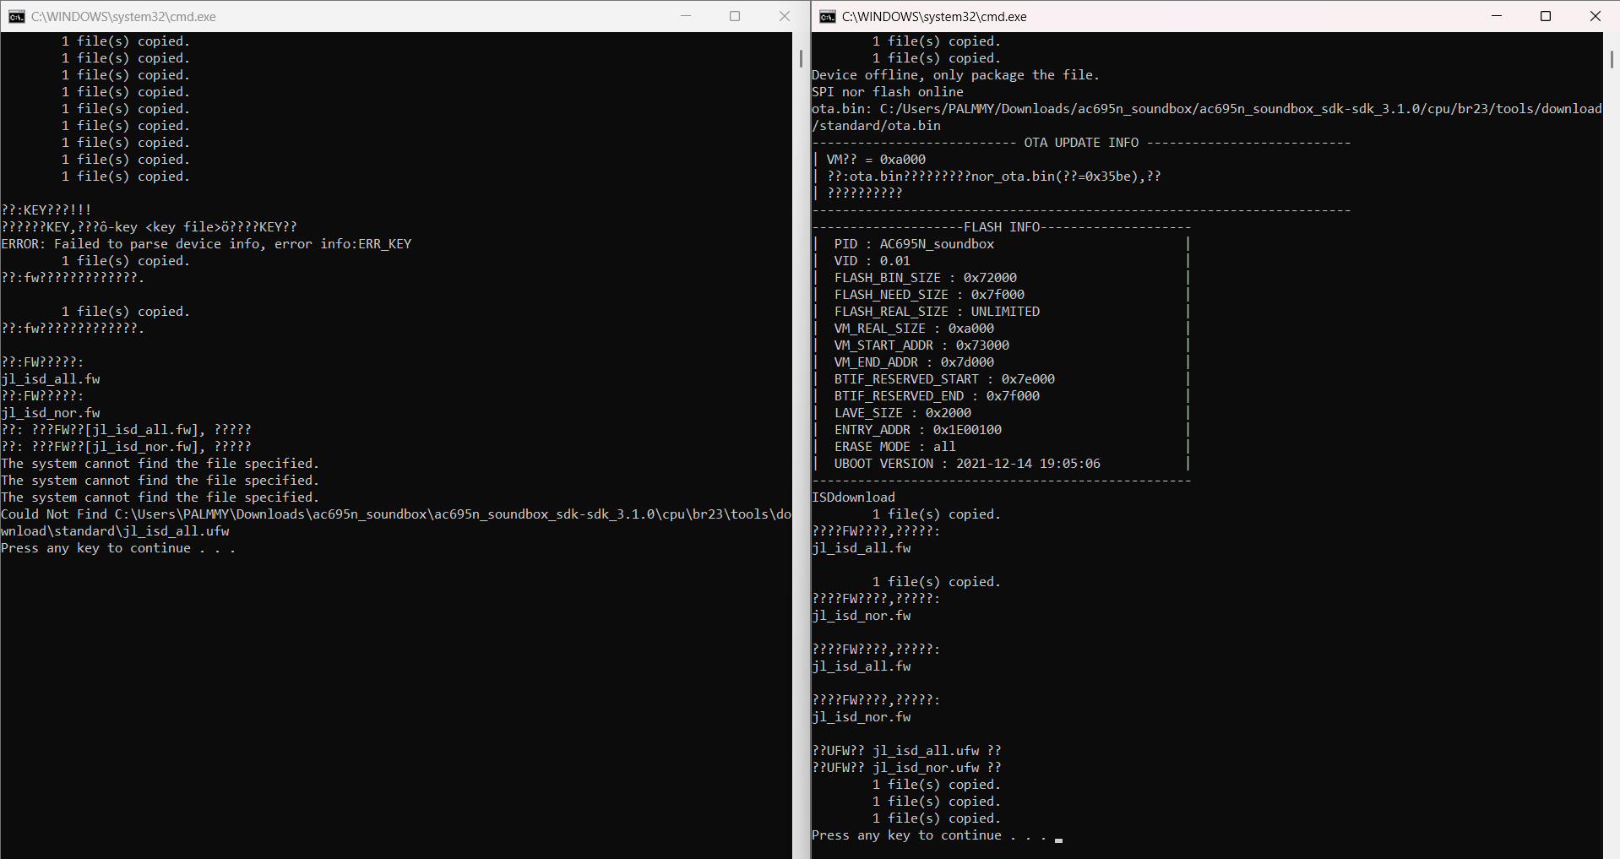The width and height of the screenshot is (1620, 859).
Task: Click the OTA UPDATE INFO header line
Action: 1081,143
